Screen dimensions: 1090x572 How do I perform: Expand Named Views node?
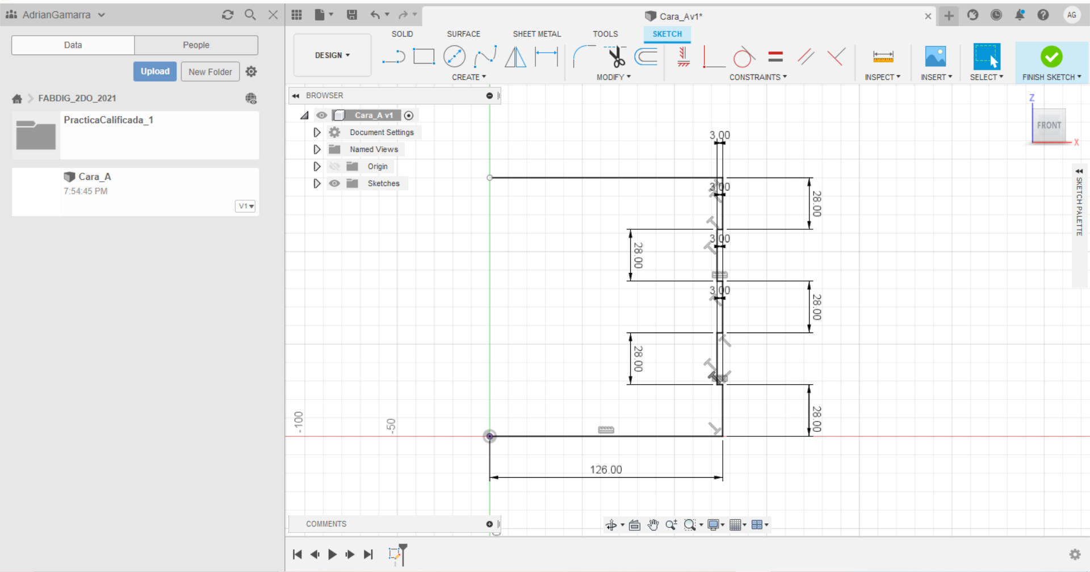[317, 149]
